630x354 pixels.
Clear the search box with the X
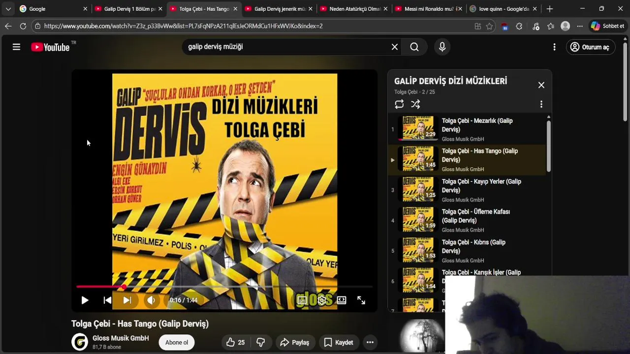[x=395, y=47]
